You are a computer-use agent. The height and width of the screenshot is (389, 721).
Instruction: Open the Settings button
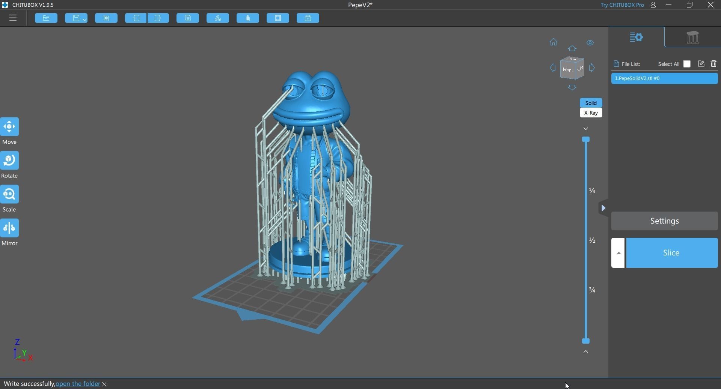pyautogui.click(x=664, y=221)
